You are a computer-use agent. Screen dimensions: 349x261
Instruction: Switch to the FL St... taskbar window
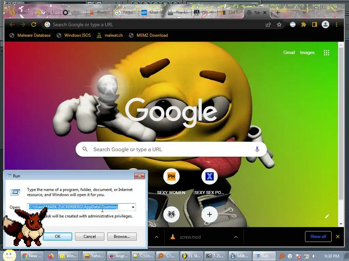(192, 256)
